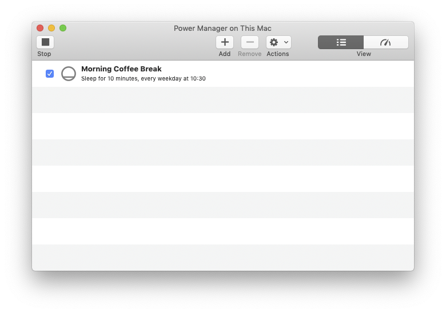This screenshot has width=446, height=313.
Task: Minimize the window with the yellow button
Action: [x=51, y=28]
